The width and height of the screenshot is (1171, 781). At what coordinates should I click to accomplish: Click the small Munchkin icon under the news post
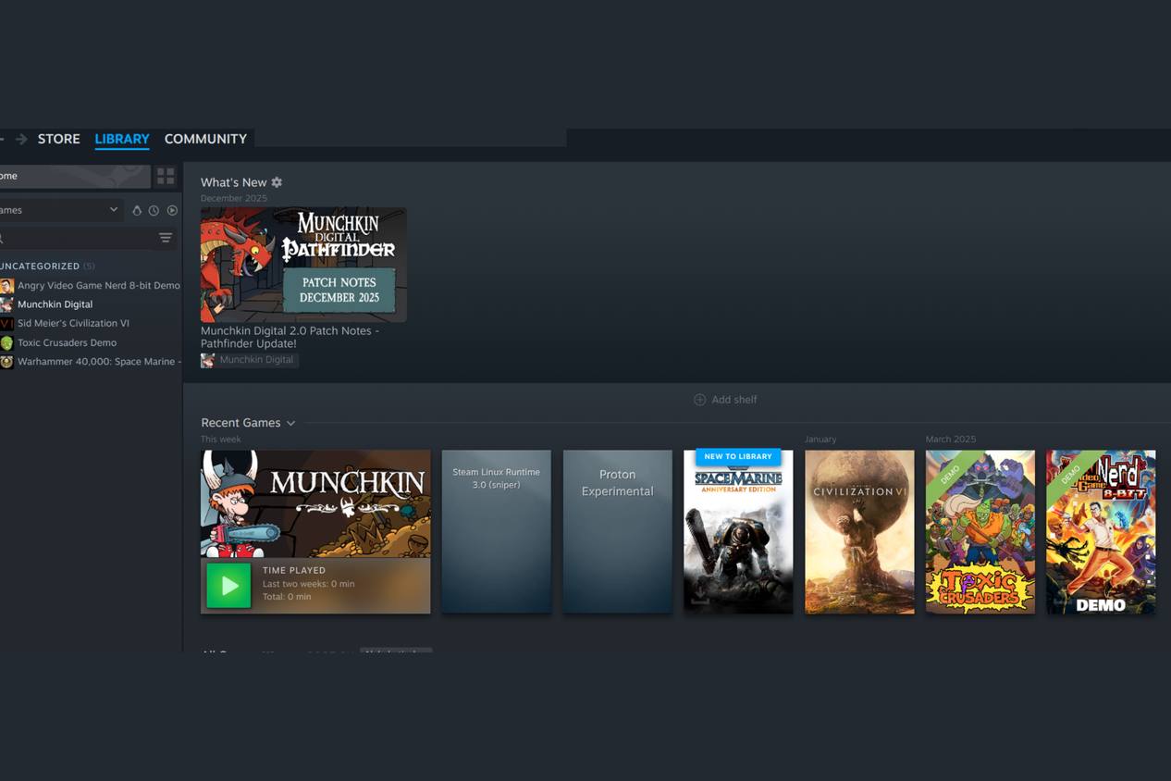pyautogui.click(x=207, y=360)
